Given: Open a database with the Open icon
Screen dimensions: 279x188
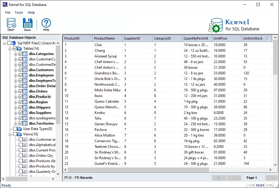Looking at the screenshot, I should pos(11,23).
